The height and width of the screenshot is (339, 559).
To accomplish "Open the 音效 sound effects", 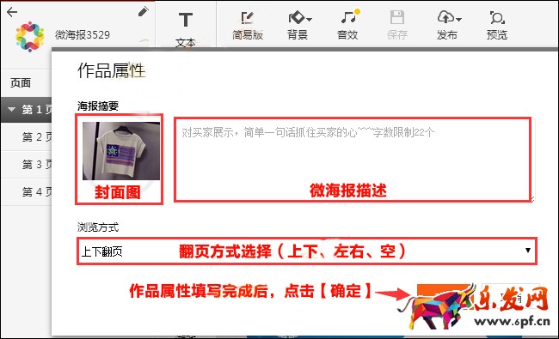I will [x=348, y=25].
